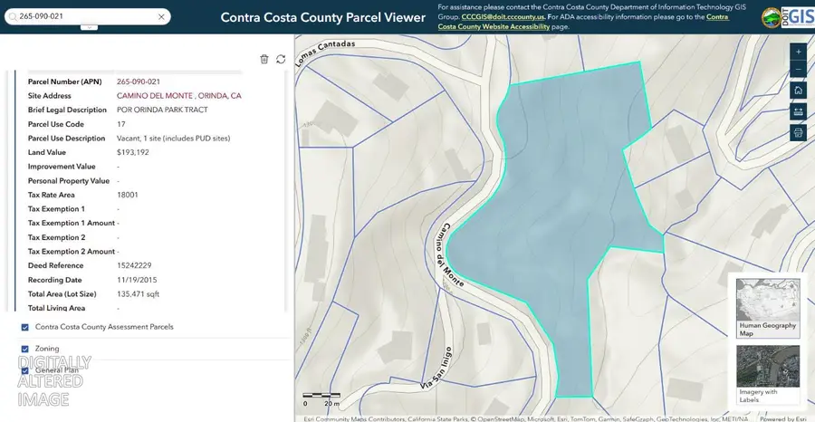Image resolution: width=815 pixels, height=422 pixels.
Task: Open Contra Costa County Website Accessibility link
Action: 583,22
